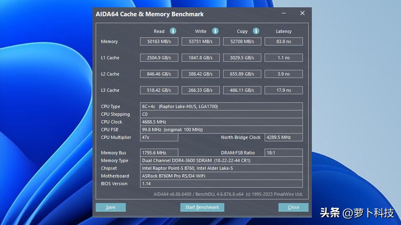Click the Copy column header
The height and width of the screenshot is (225, 401).
(242, 31)
